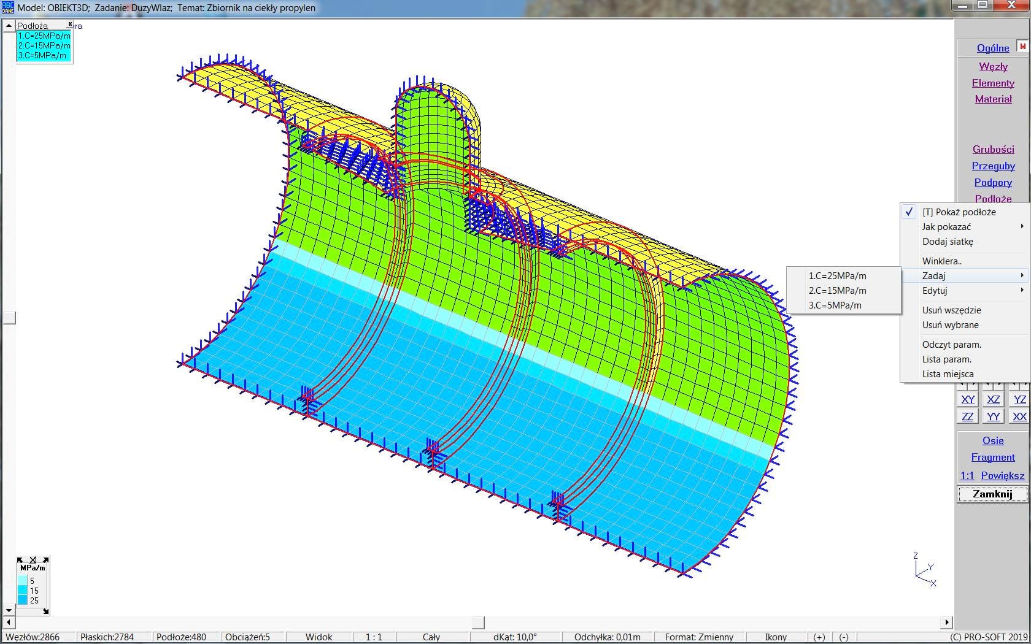The image size is (1031, 644).
Task: Click the red M icon beside Ogólne
Action: click(1022, 47)
